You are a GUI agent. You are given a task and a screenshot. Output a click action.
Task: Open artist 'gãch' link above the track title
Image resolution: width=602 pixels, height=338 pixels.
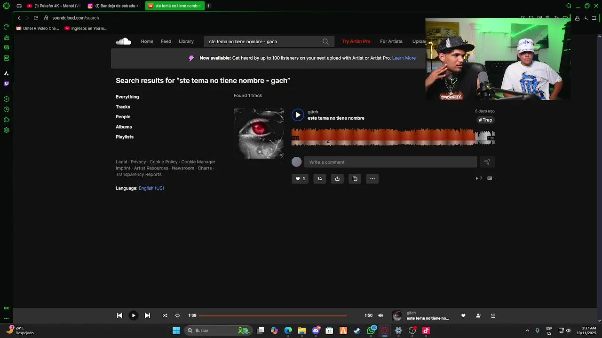click(313, 112)
